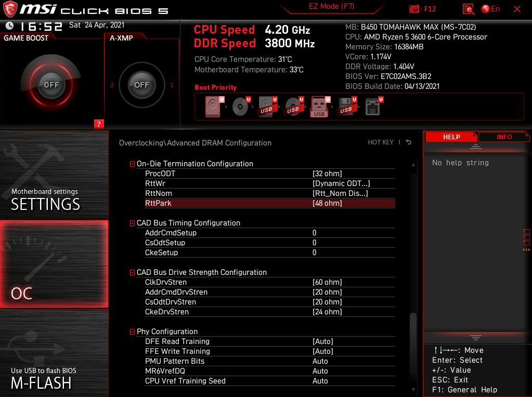Image resolution: width=532 pixels, height=397 pixels.
Task: Open the SETTINGS motherboard settings menu
Action: 54,175
